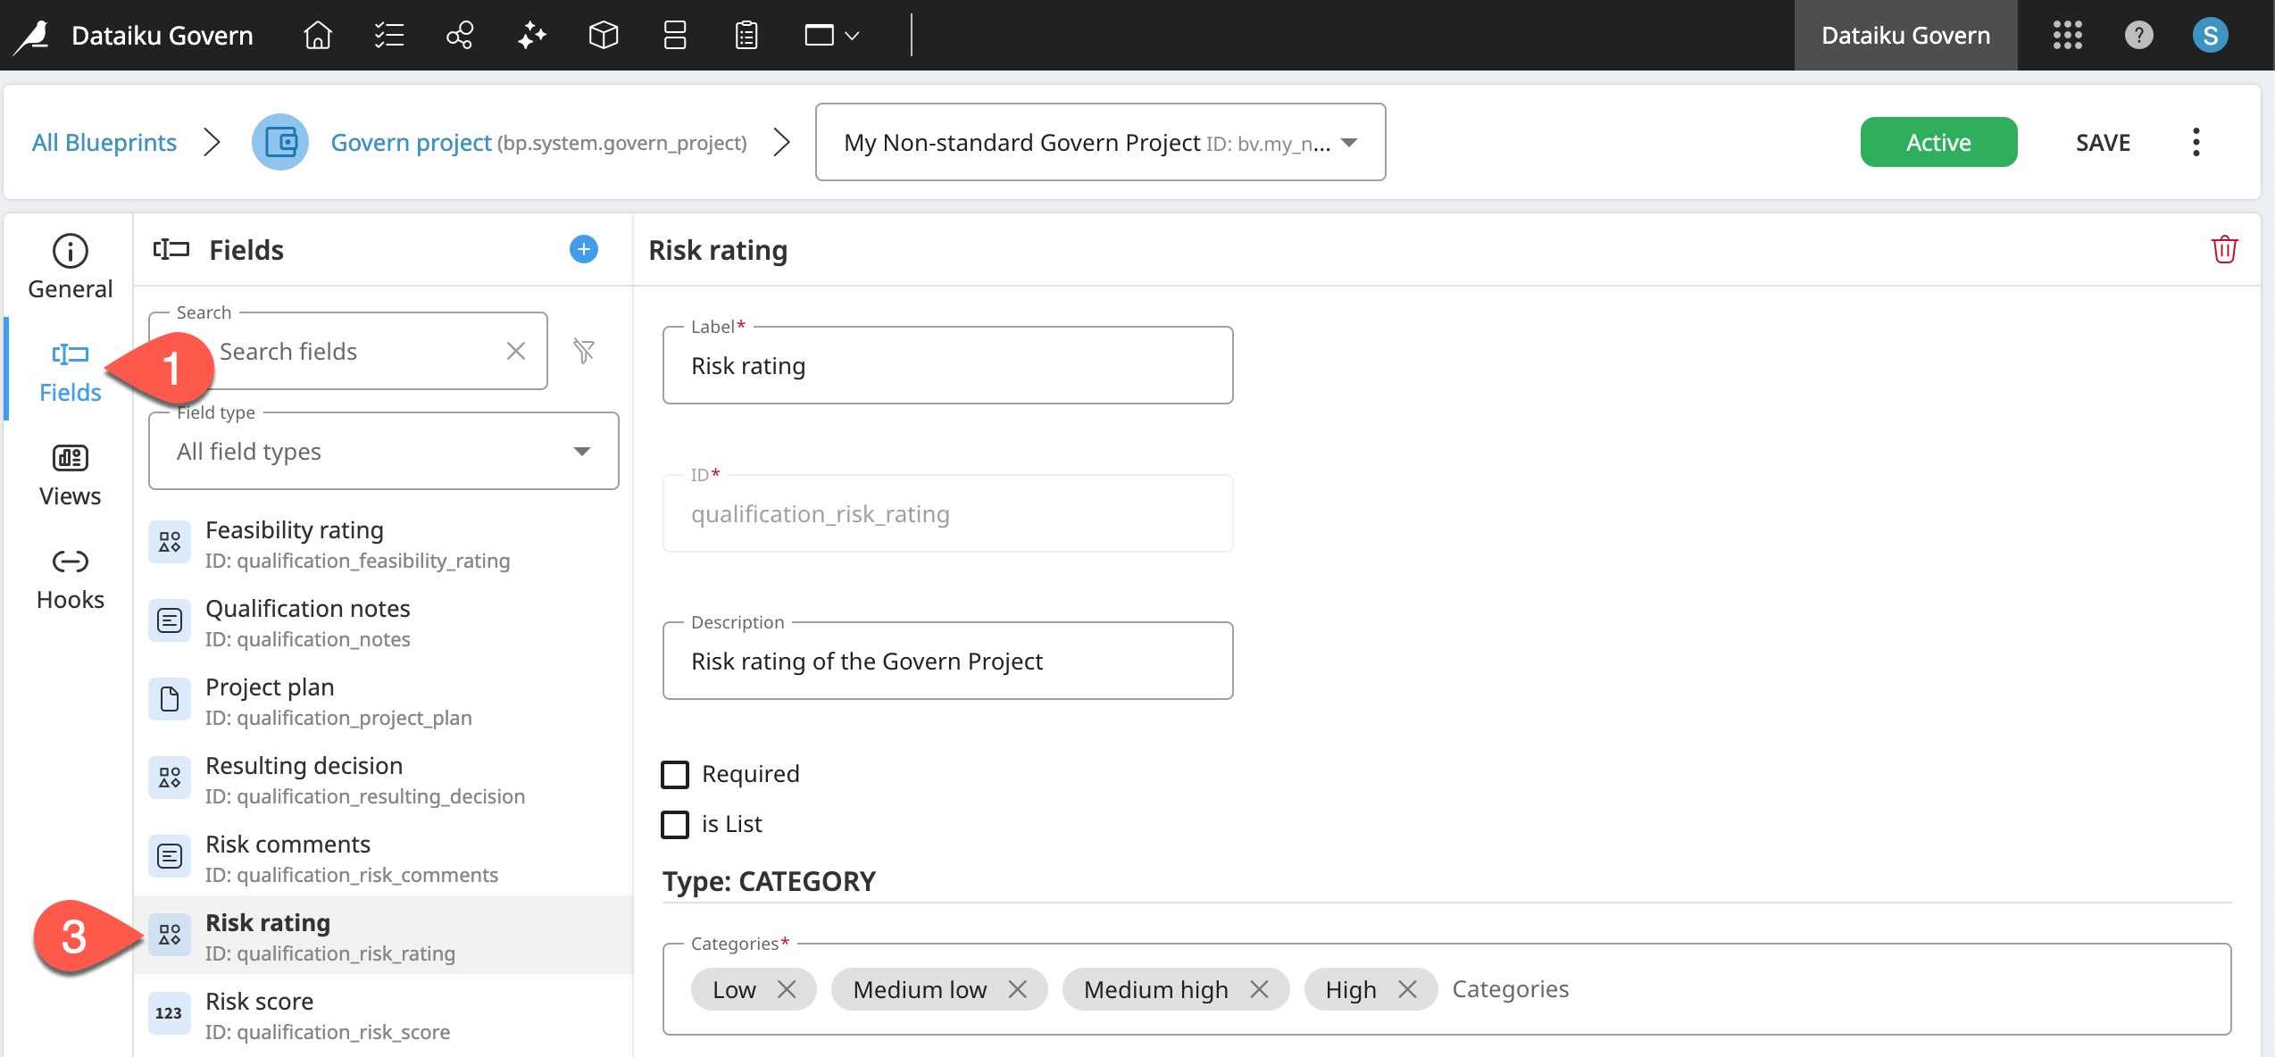
Task: Select the Hooks section in the sidebar
Action: (70, 576)
